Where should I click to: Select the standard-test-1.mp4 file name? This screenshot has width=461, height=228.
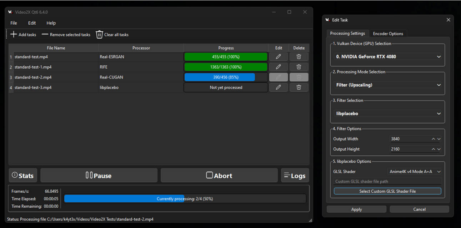point(33,67)
